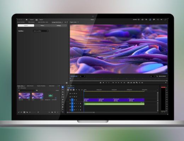The image size is (184, 141).
Task: Click the New Item icon in Project
Action: [55, 112]
